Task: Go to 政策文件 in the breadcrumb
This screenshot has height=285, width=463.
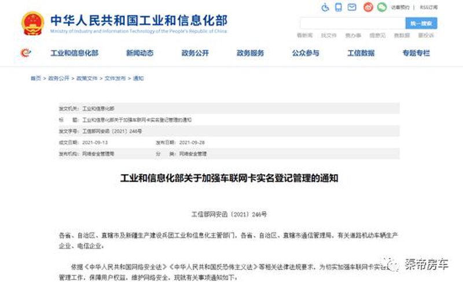Action: pyautogui.click(x=87, y=78)
